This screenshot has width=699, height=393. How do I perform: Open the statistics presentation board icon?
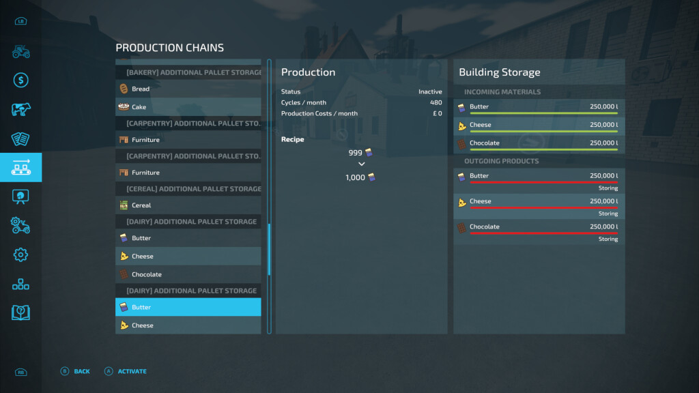(20, 196)
